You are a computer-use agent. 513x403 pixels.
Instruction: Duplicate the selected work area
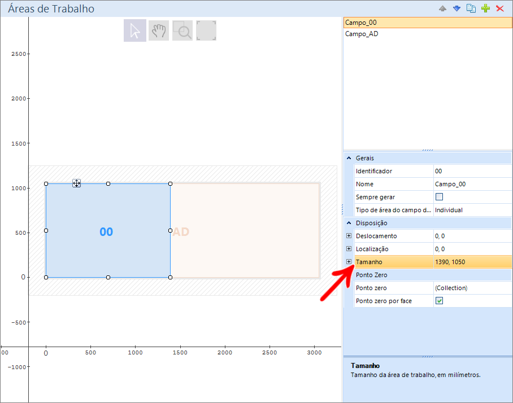(x=471, y=8)
